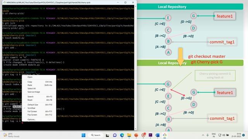
Task: Click the 'git checkout master' text
Action: pos(207,56)
